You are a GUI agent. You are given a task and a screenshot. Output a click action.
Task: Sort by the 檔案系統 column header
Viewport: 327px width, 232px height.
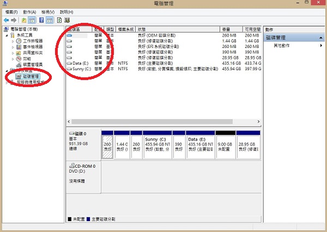coord(126,29)
